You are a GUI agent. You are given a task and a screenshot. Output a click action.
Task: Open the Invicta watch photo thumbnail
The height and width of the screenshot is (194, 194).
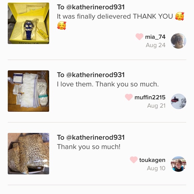28,23
